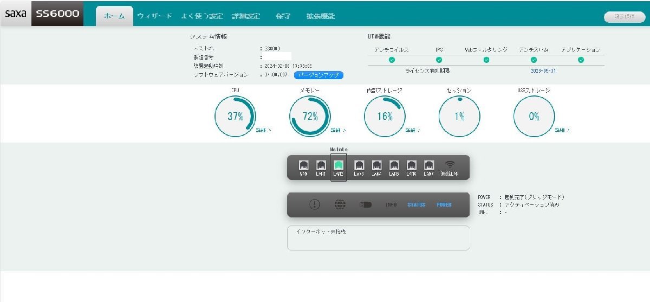Open the 保守 tab
The height and width of the screenshot is (302, 650).
tap(283, 16)
